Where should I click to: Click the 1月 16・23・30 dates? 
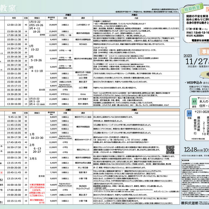(37, 136)
